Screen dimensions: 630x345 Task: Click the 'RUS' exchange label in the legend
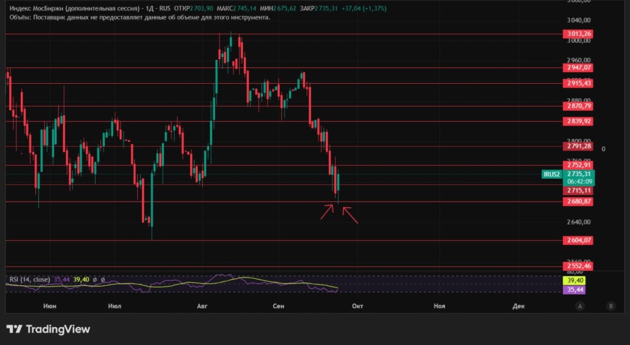[x=164, y=8]
